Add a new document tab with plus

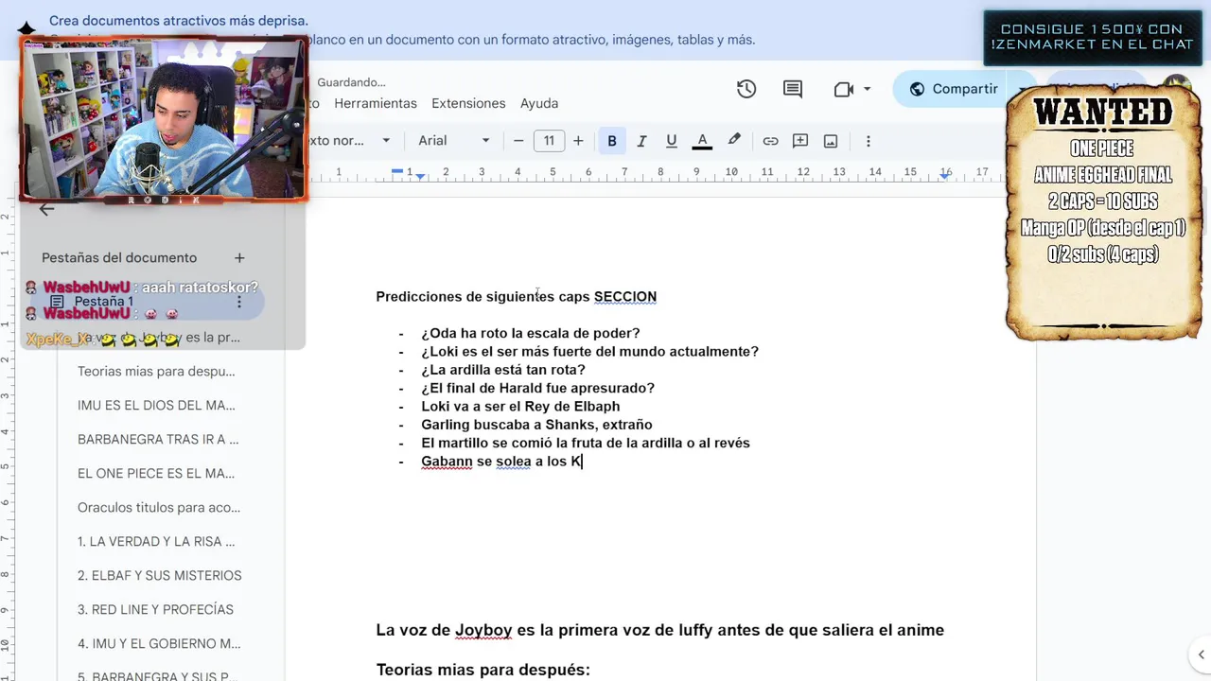239,257
